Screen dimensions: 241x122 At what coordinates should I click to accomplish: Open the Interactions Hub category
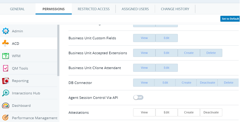29,93
